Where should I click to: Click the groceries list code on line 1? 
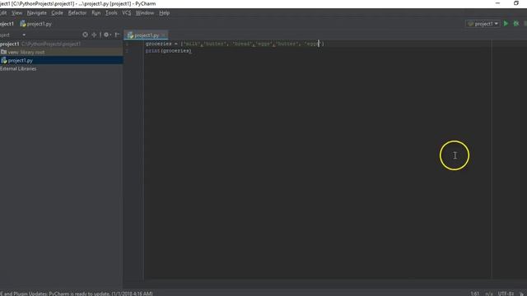pyautogui.click(x=235, y=44)
